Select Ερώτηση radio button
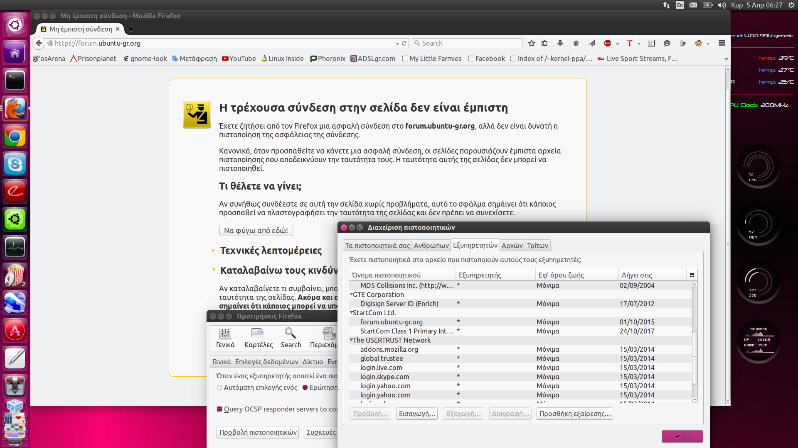The image size is (798, 448). 305,387
